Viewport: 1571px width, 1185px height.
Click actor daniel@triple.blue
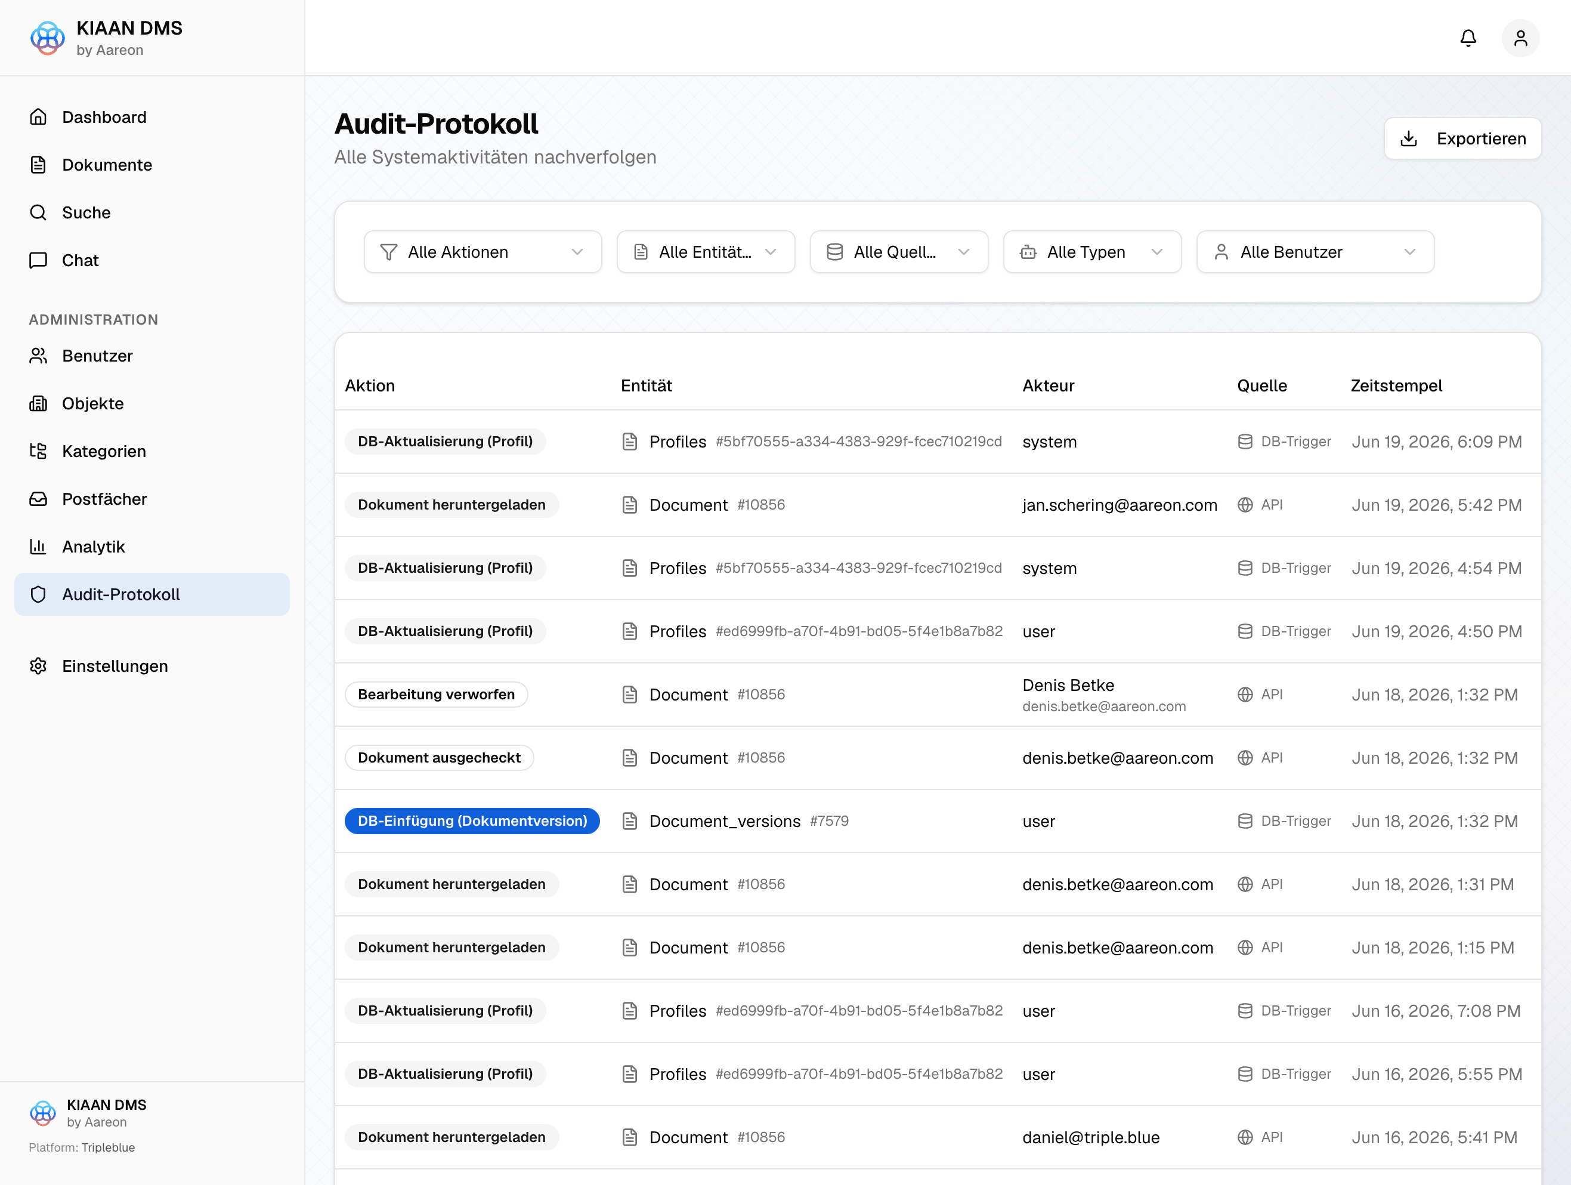pyautogui.click(x=1091, y=1137)
